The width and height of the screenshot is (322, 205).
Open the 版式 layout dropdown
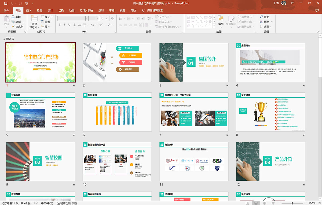46,17
